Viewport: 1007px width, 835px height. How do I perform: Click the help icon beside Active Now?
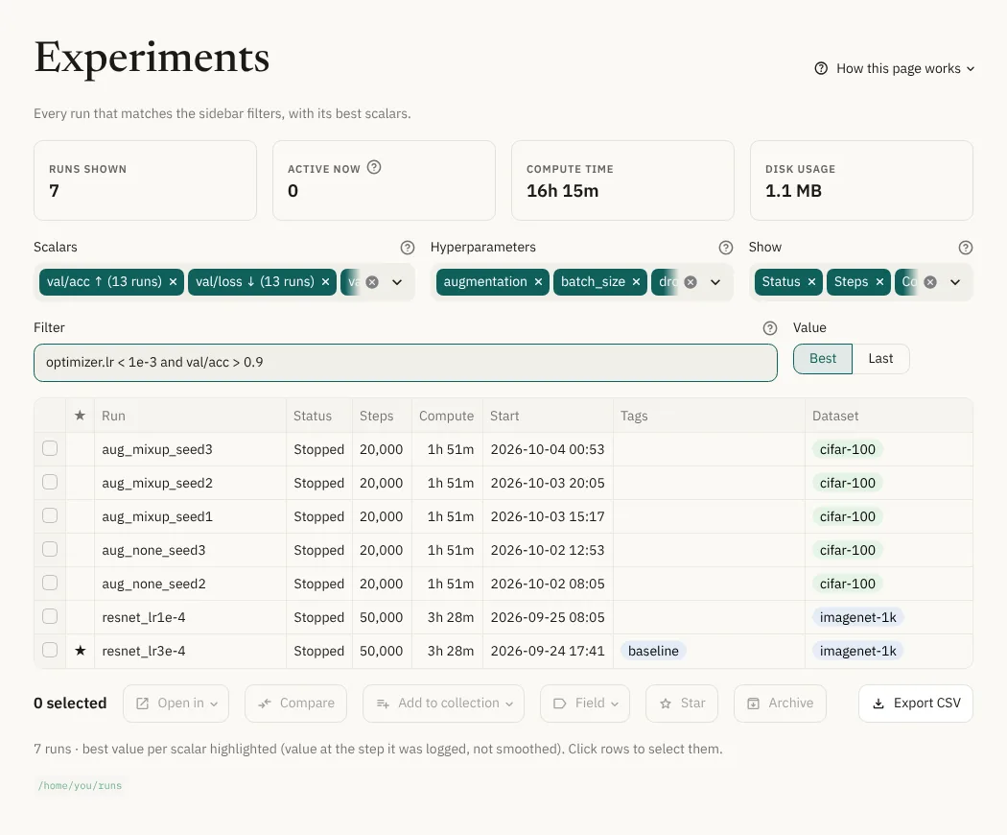pyautogui.click(x=374, y=167)
